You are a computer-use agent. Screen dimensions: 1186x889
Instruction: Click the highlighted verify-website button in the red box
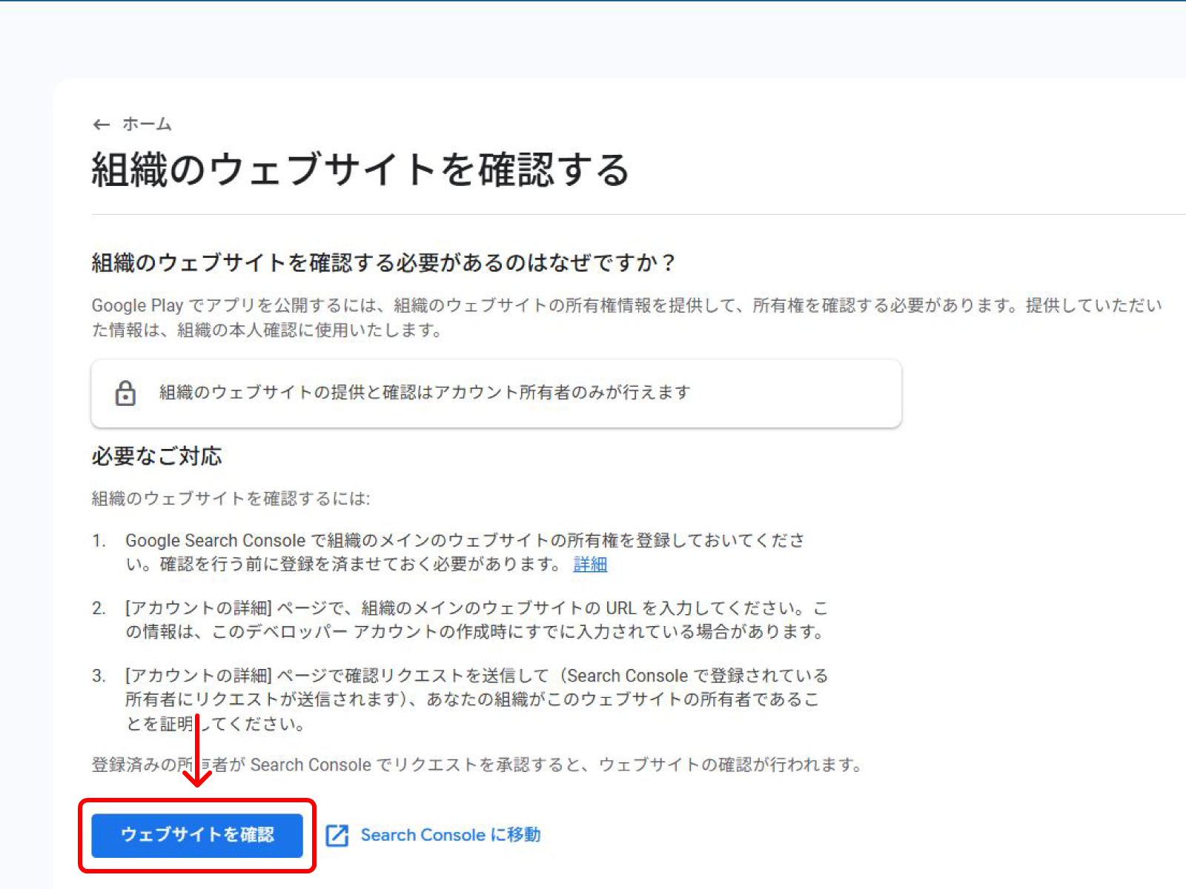click(x=198, y=836)
